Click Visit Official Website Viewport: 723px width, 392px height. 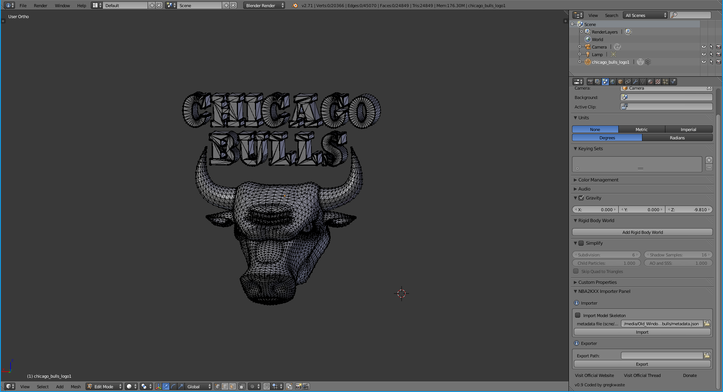(x=594, y=375)
